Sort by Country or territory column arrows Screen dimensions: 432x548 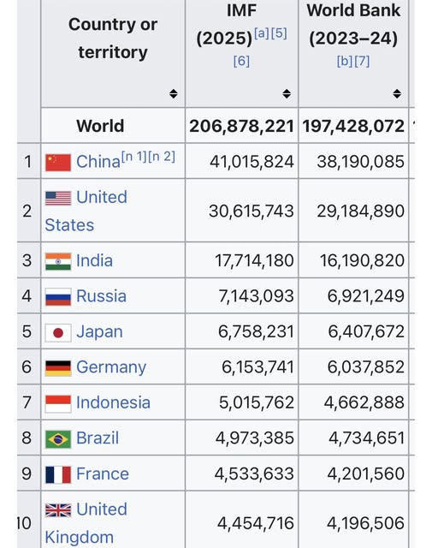coord(174,93)
